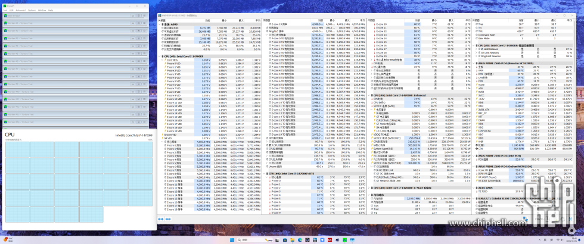This screenshot has height=244, width=584.
Task: Click the Worker #13 Torture Test window icon
Action: [5, 114]
